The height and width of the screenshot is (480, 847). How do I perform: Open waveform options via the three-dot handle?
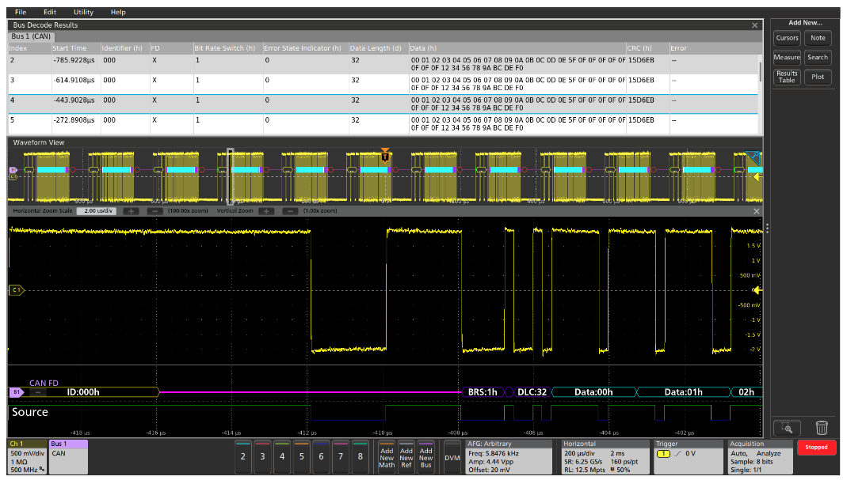coord(767,229)
